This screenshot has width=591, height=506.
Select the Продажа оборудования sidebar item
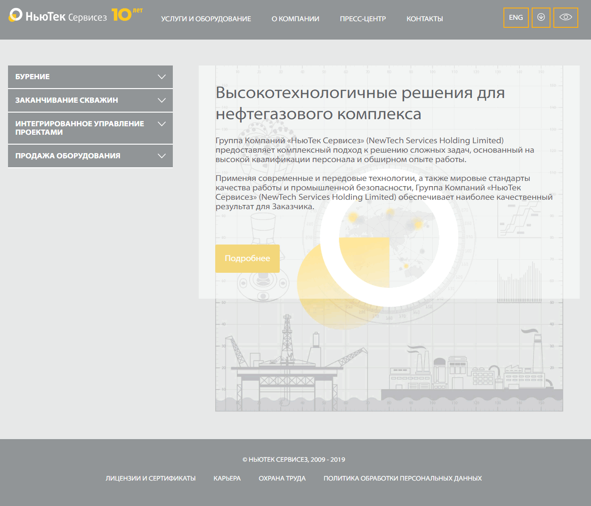90,156
